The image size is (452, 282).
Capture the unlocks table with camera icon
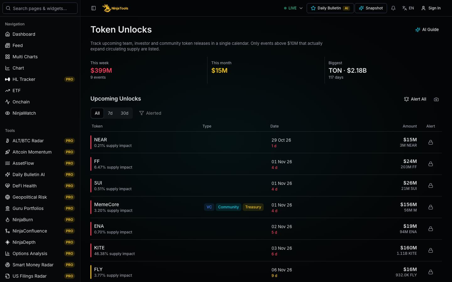(x=436, y=99)
